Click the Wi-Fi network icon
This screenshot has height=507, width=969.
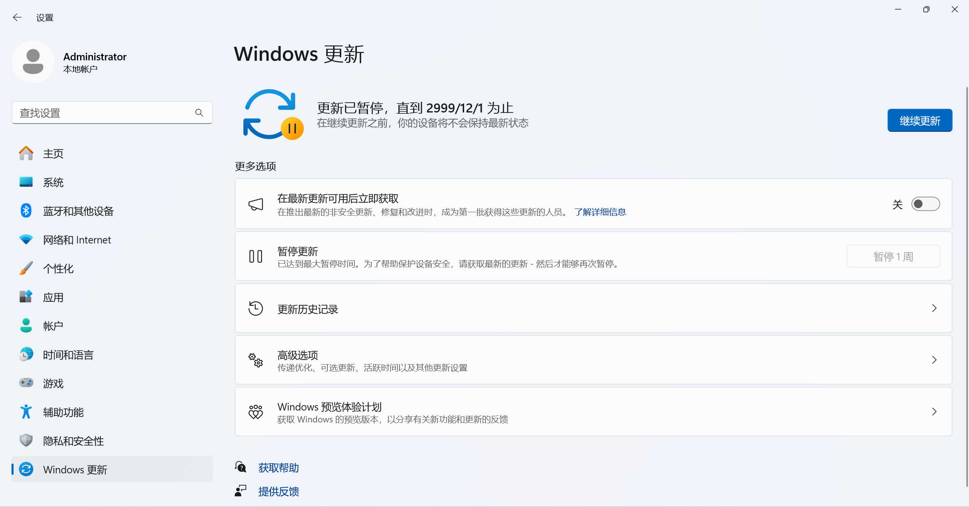[26, 239]
